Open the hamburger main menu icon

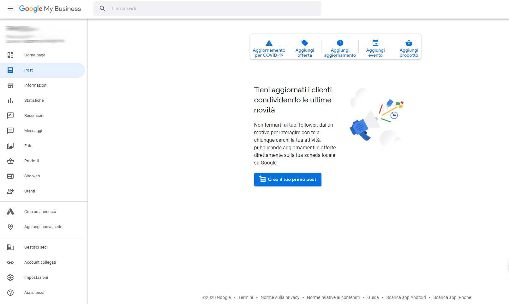pyautogui.click(x=10, y=9)
